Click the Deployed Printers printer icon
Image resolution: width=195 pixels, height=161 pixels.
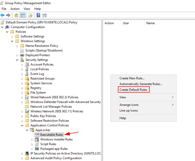point(22,55)
